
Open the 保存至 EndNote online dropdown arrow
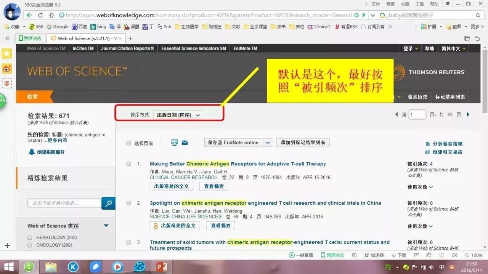point(268,143)
